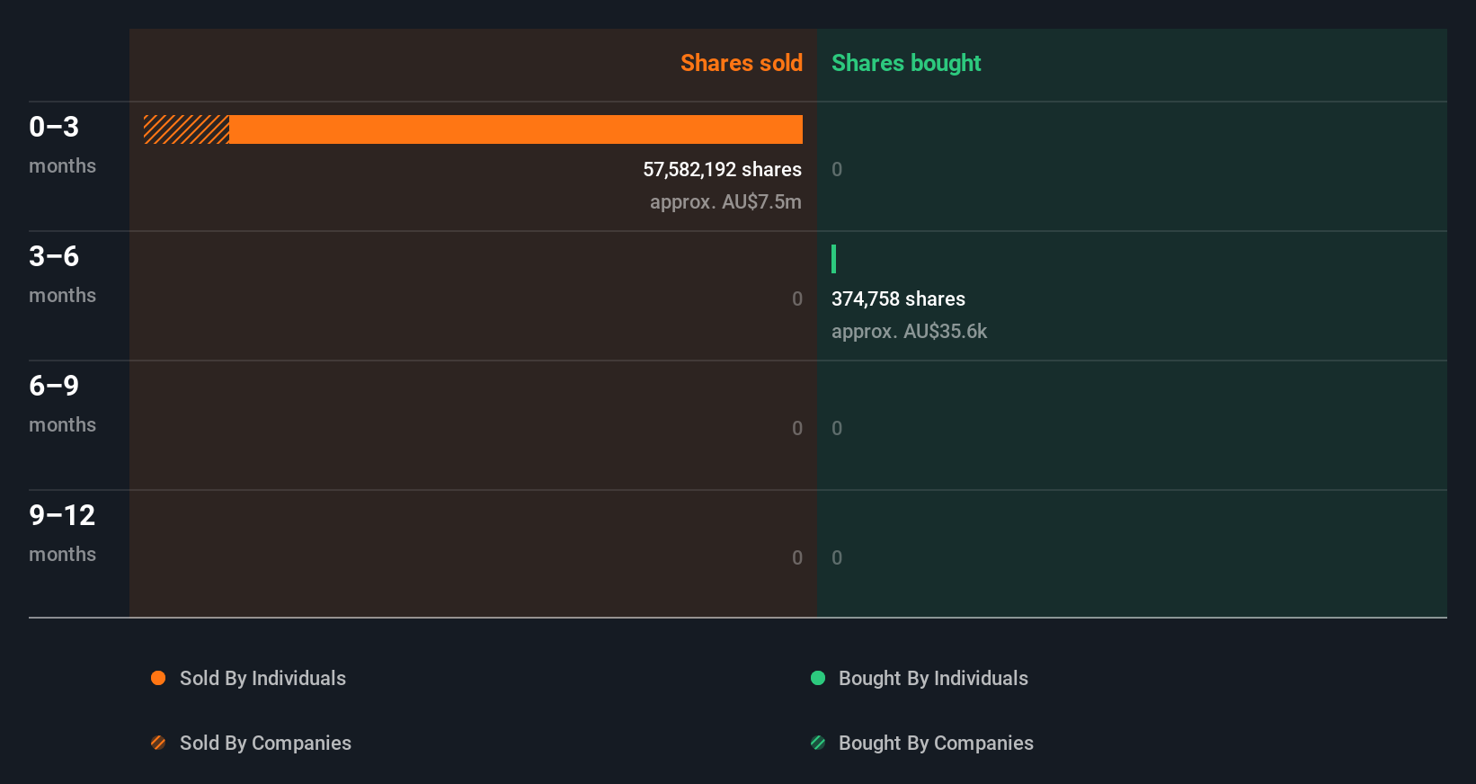Click the 9–12 months row label
The image size is (1476, 784).
[x=62, y=532]
